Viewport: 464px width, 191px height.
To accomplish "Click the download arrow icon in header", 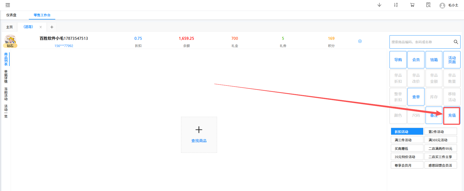I will [x=379, y=5].
